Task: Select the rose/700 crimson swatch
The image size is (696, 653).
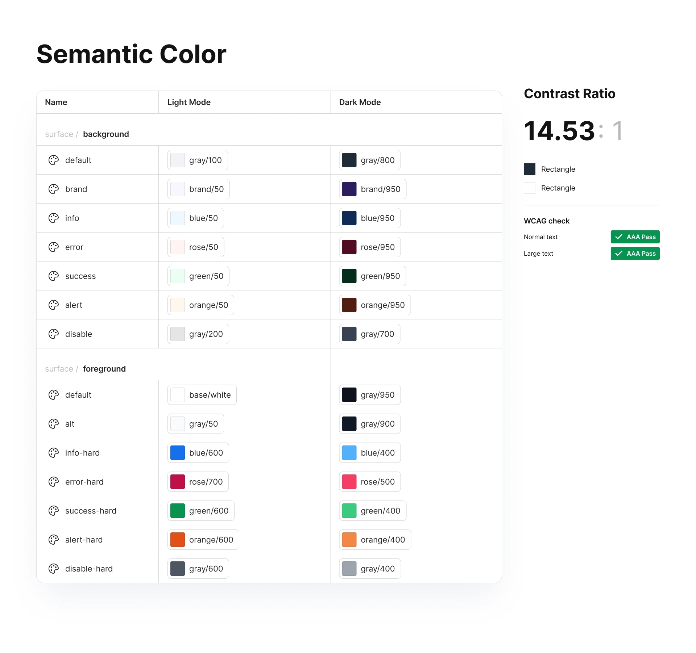Action: coord(178,482)
